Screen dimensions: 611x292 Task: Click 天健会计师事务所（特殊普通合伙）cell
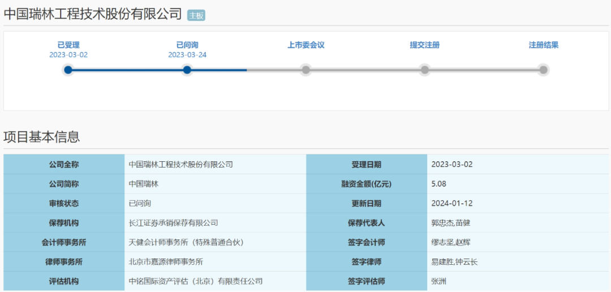click(x=215, y=243)
